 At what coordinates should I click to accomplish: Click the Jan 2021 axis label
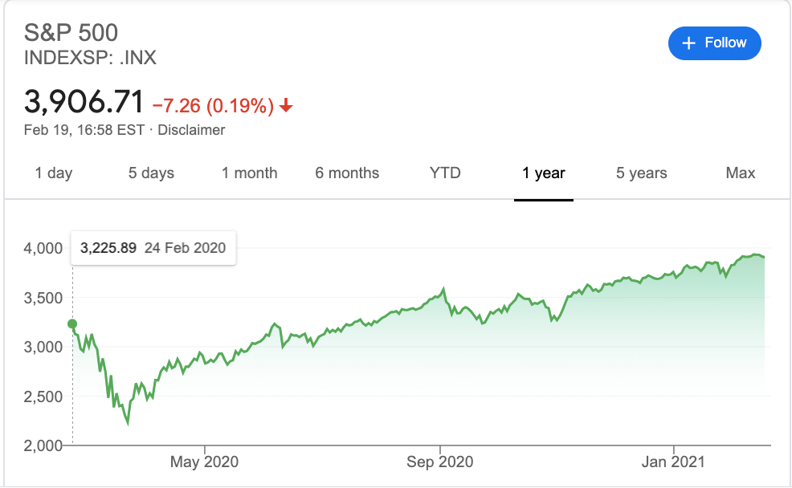pos(673,462)
